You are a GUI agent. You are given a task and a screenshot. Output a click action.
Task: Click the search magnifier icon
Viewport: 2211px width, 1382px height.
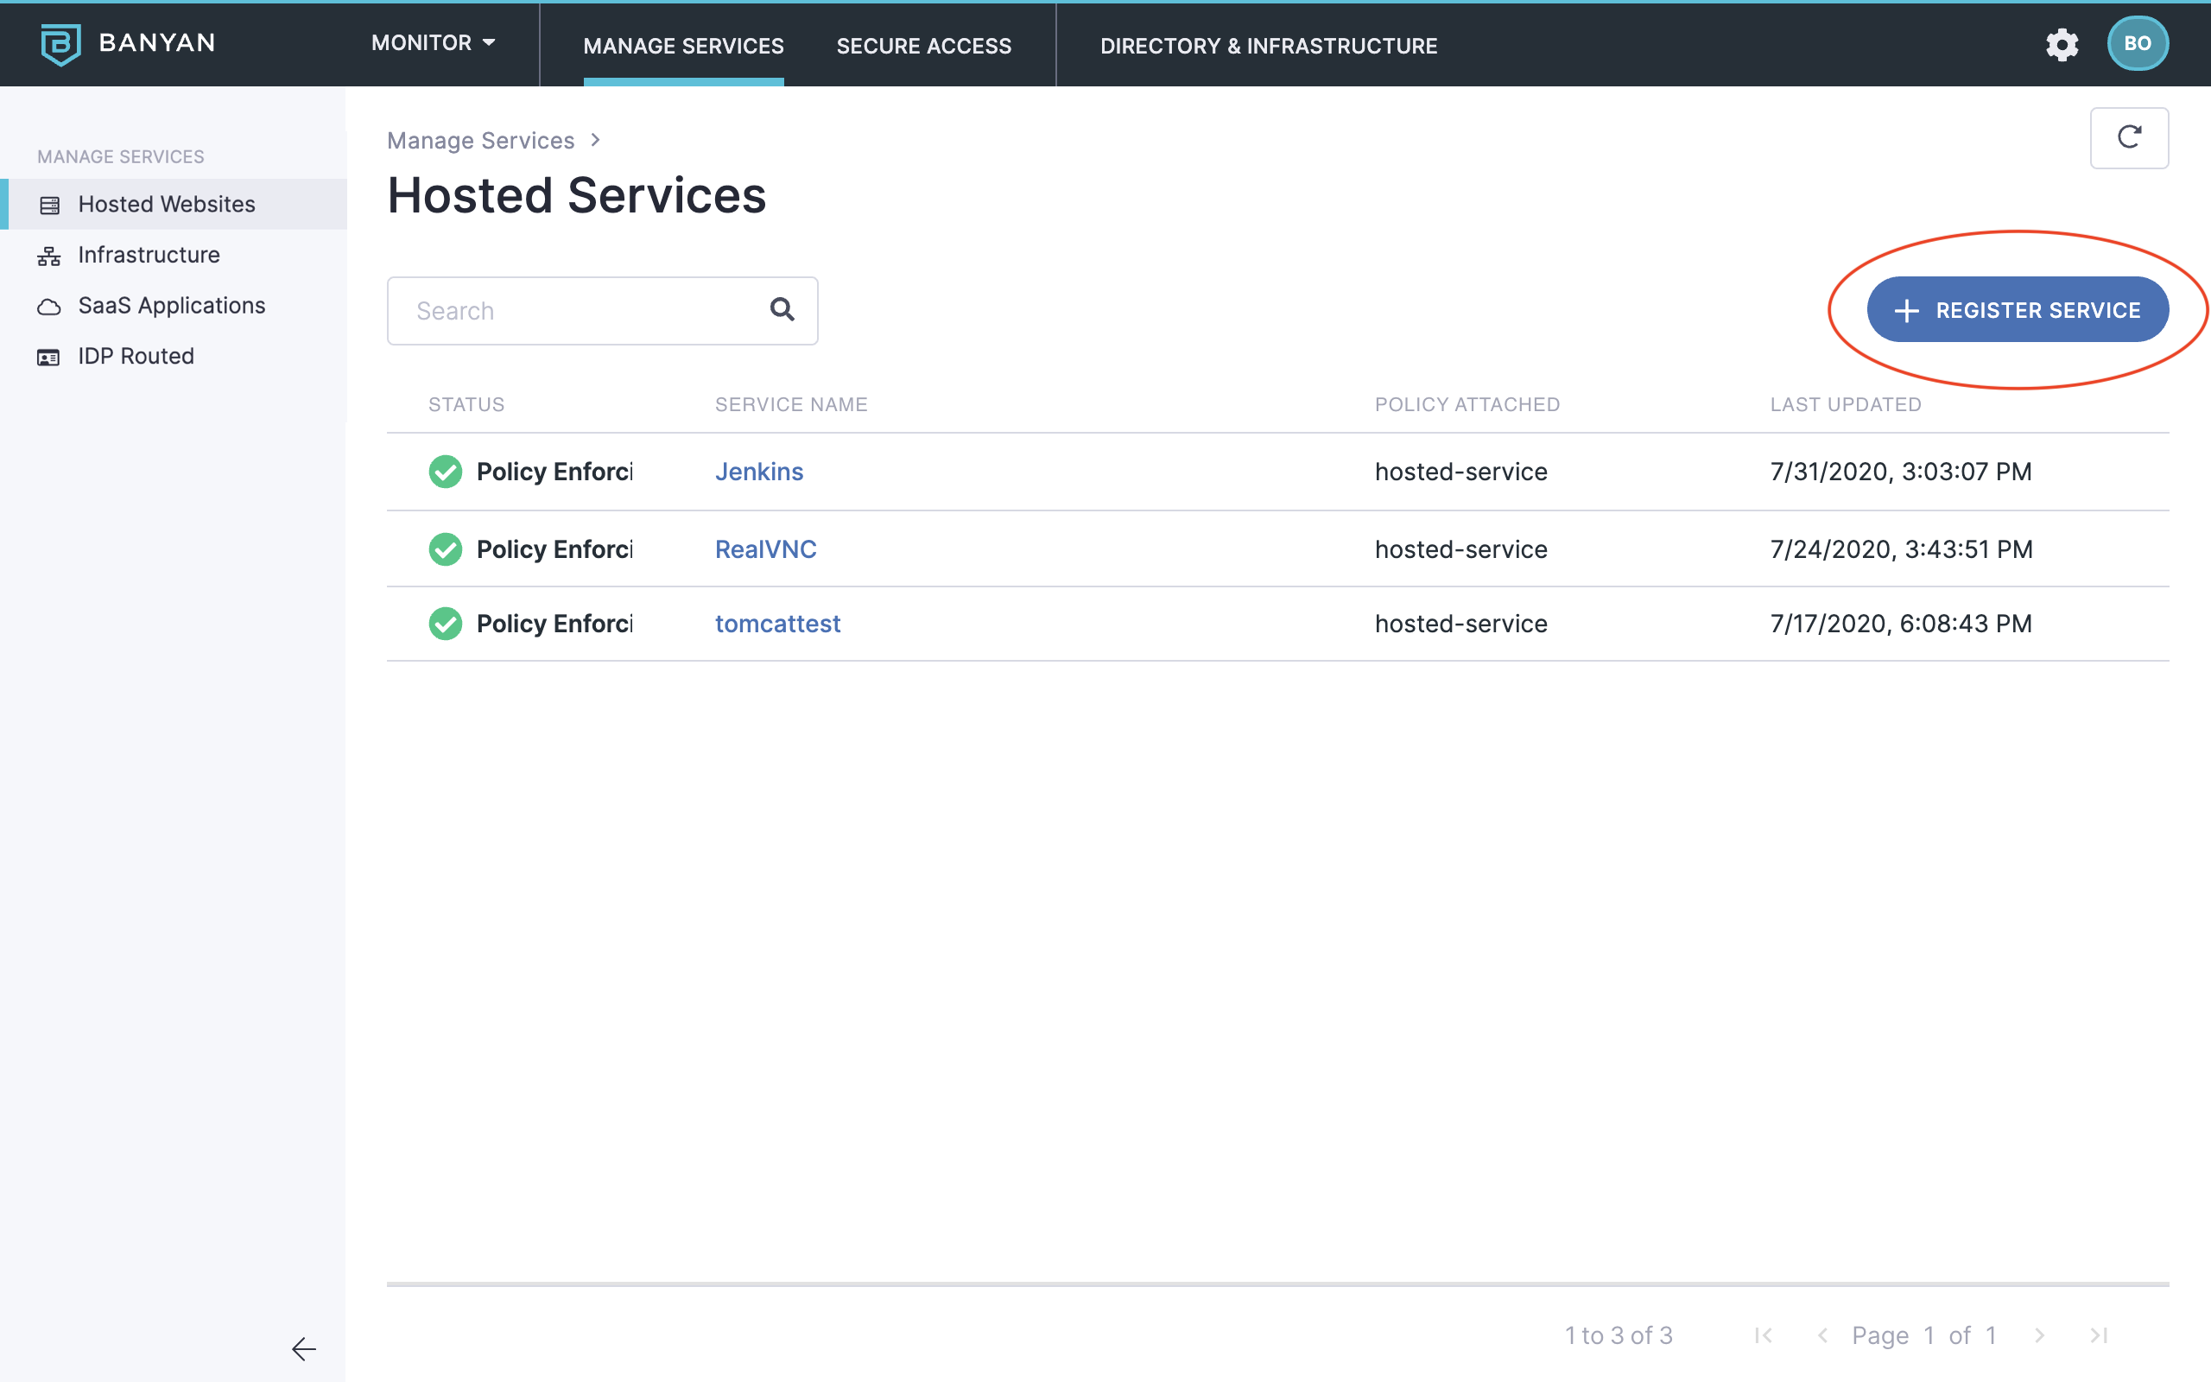click(x=782, y=310)
